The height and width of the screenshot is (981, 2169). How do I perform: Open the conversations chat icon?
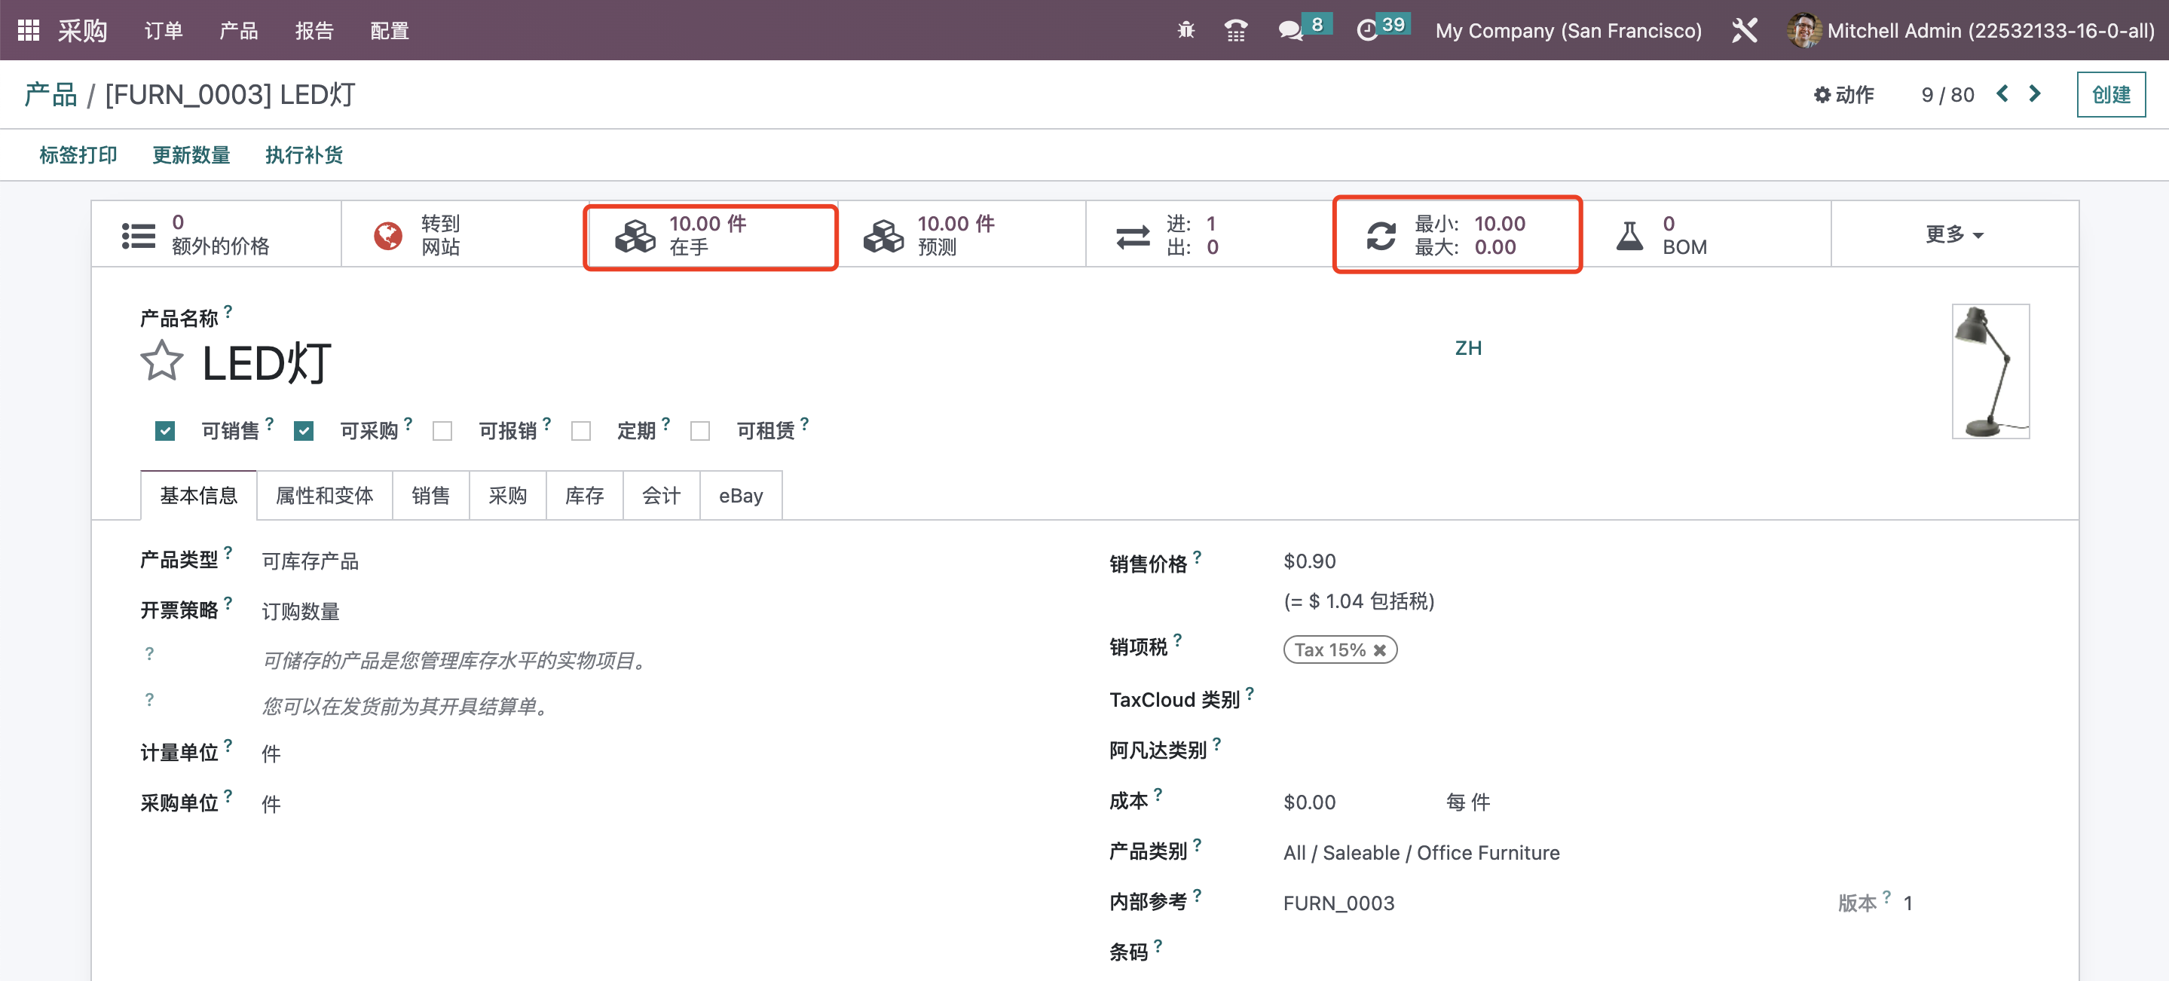tap(1290, 31)
